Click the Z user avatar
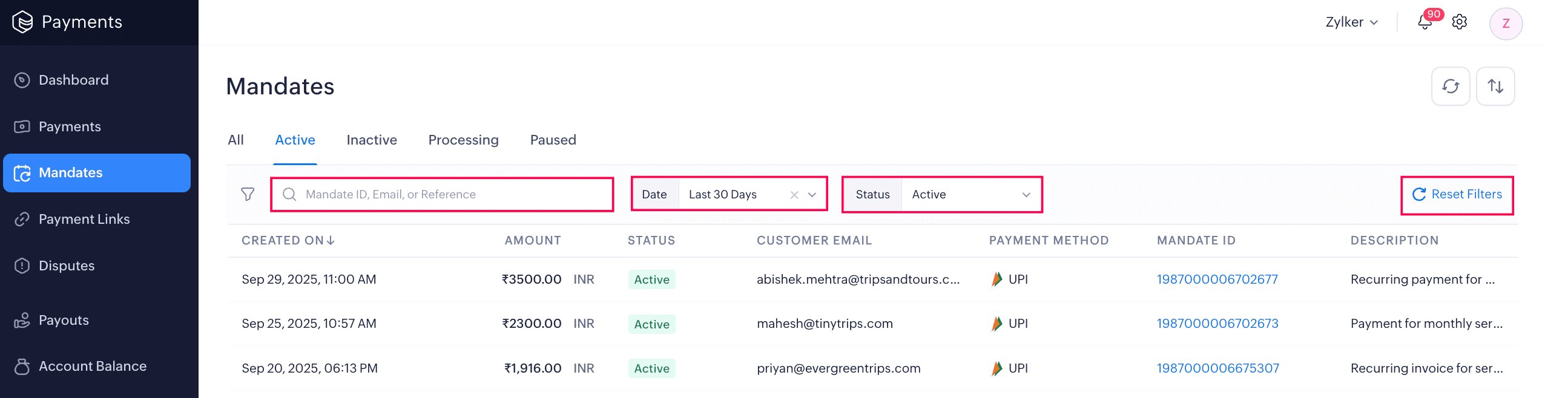Image resolution: width=1545 pixels, height=398 pixels. click(x=1506, y=24)
